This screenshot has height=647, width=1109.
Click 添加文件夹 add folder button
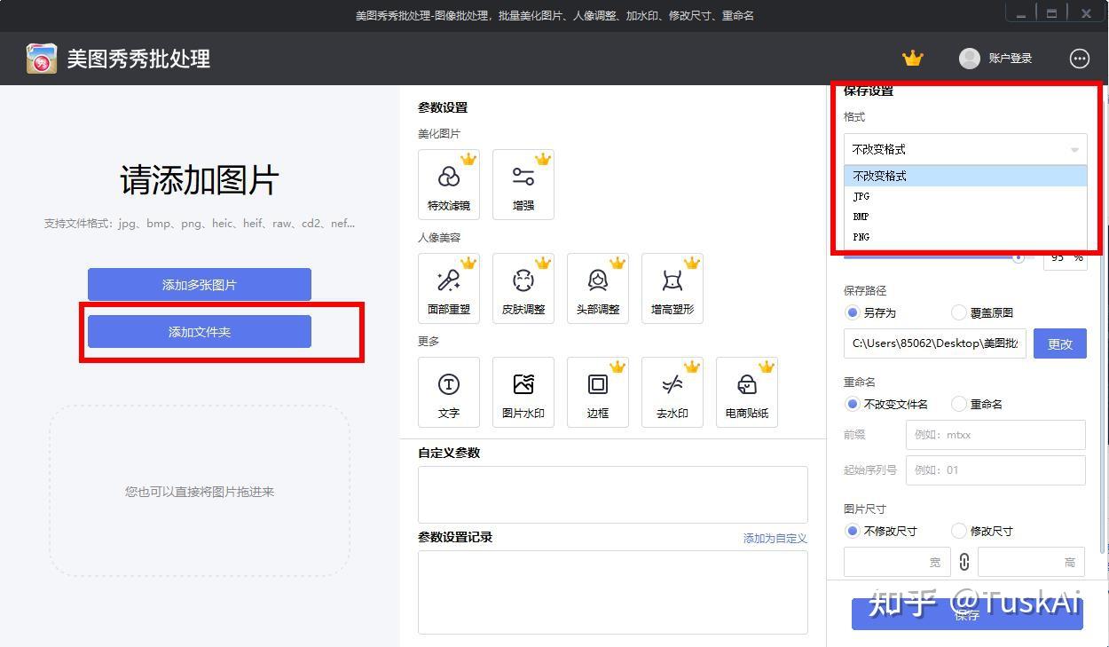pyautogui.click(x=200, y=332)
